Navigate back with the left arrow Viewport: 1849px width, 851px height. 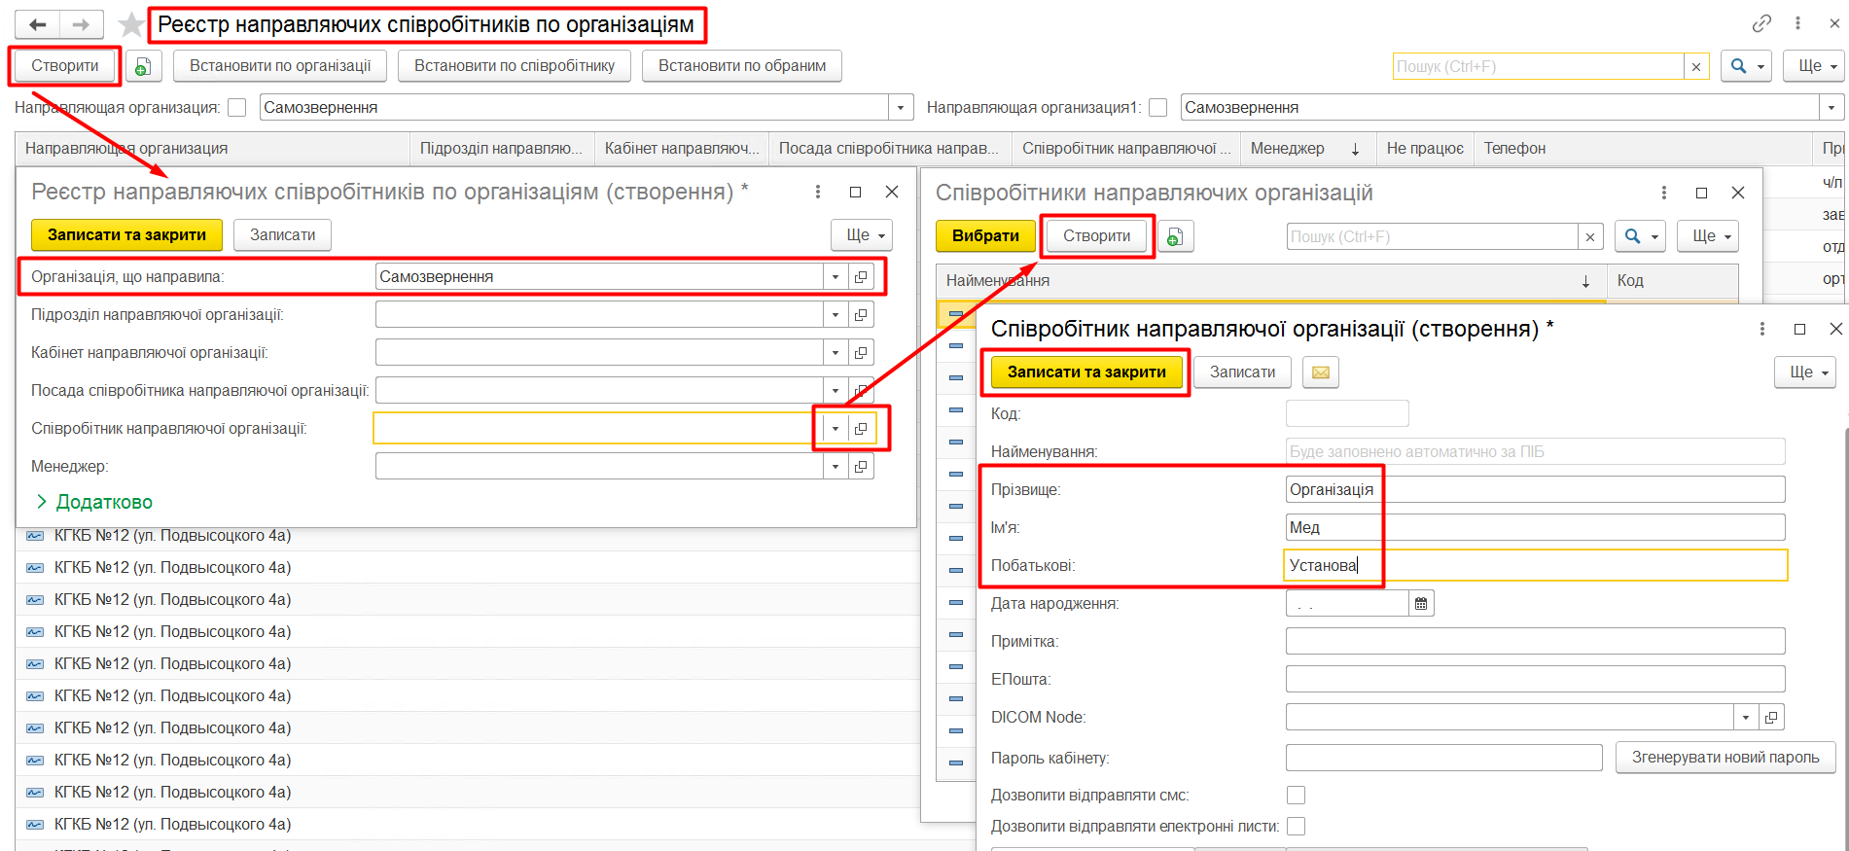38,24
